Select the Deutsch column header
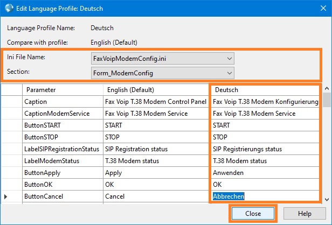 point(265,90)
